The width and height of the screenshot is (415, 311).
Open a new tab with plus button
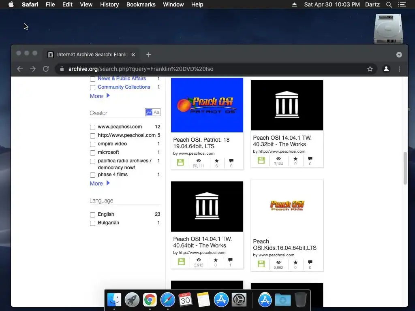tap(149, 55)
